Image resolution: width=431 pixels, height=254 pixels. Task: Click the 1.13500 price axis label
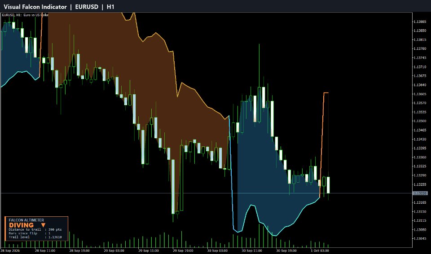tap(420, 121)
